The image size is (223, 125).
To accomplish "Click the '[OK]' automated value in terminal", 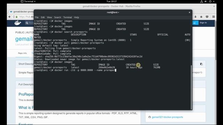I will tap(187, 40).
